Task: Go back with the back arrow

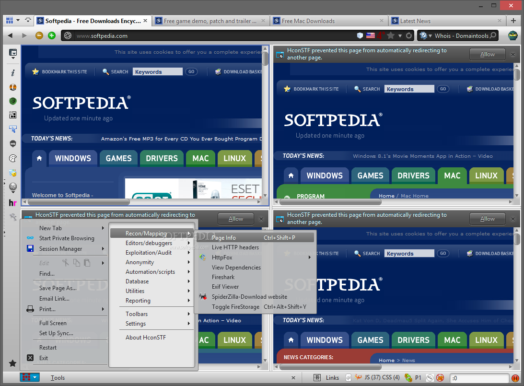Action: (x=10, y=35)
